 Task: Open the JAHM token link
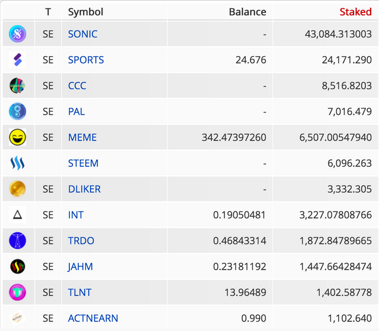(81, 266)
